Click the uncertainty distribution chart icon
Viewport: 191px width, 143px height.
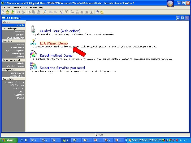[x=91, y=12]
